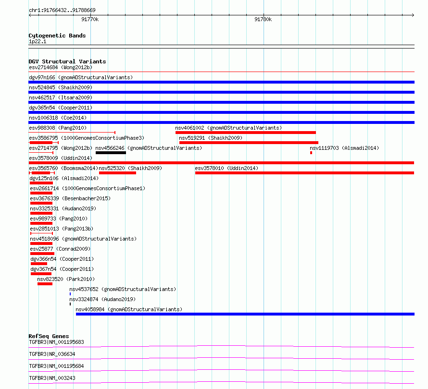
Task: Click small red nsv1119703 variant marker
Action: click(x=311, y=153)
